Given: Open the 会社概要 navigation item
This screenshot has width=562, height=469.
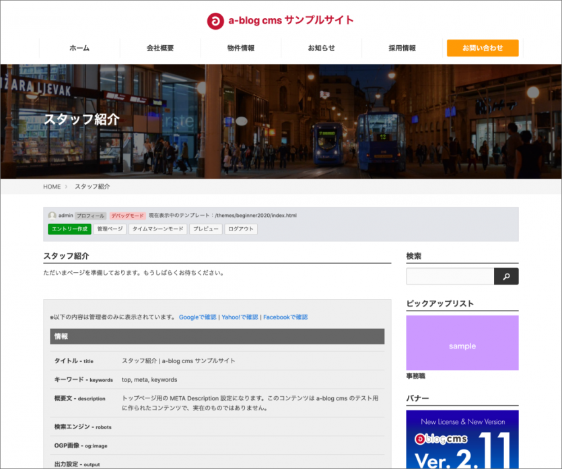Looking at the screenshot, I should pyautogui.click(x=160, y=48).
